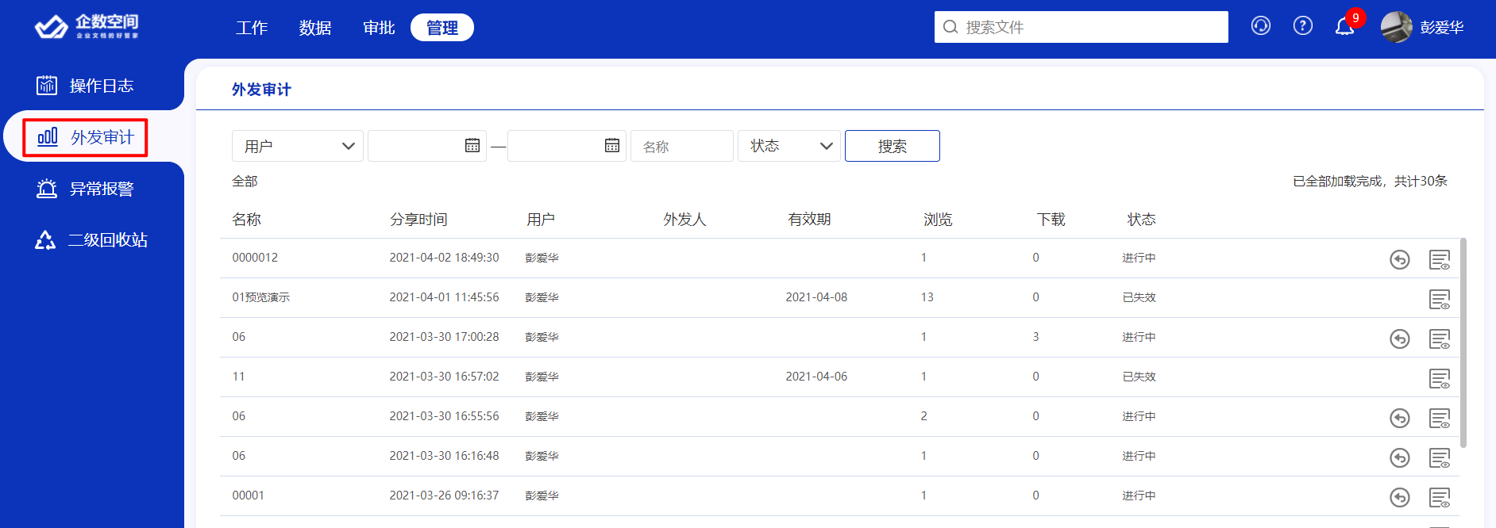Image resolution: width=1496 pixels, height=528 pixels.
Task: Click the date 2021-04-08 cell
Action: coord(816,297)
